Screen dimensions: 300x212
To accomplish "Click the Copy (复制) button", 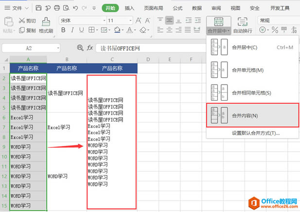I will point(27,31).
